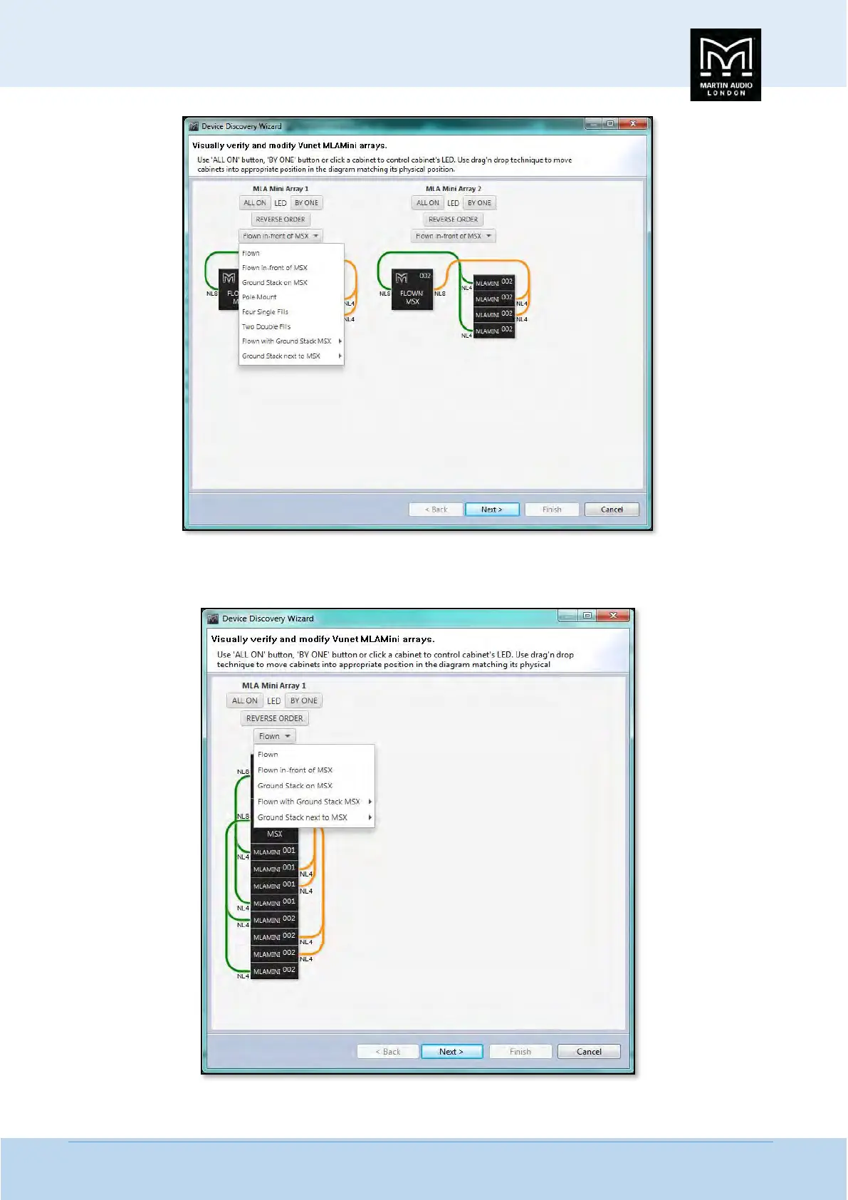This screenshot has height=1200, width=848.
Task: Click 'Next >' in the upper wizard
Action: [492, 510]
